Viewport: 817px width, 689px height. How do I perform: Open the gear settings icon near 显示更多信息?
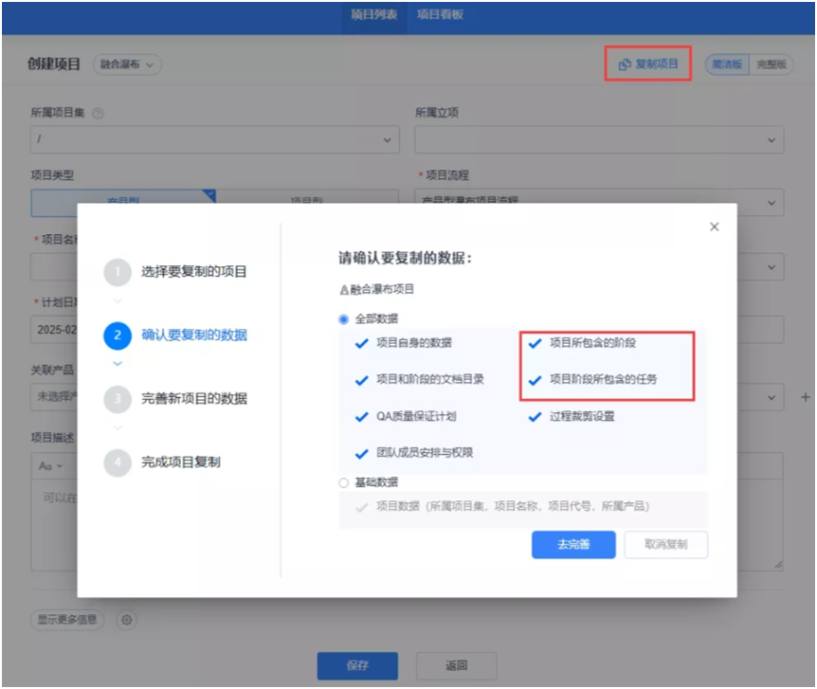pos(127,620)
